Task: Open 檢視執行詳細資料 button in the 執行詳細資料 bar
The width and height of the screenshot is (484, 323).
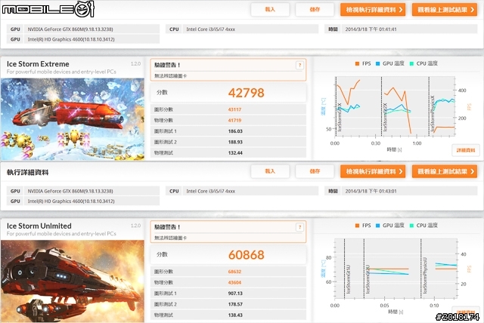Action: (x=374, y=171)
